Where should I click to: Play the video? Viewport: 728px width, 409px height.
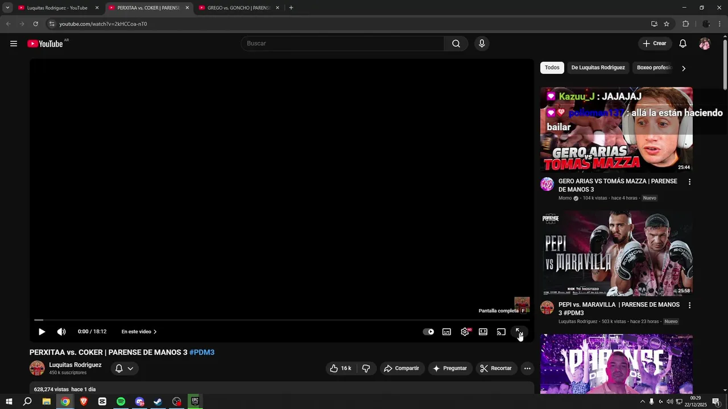(x=42, y=332)
